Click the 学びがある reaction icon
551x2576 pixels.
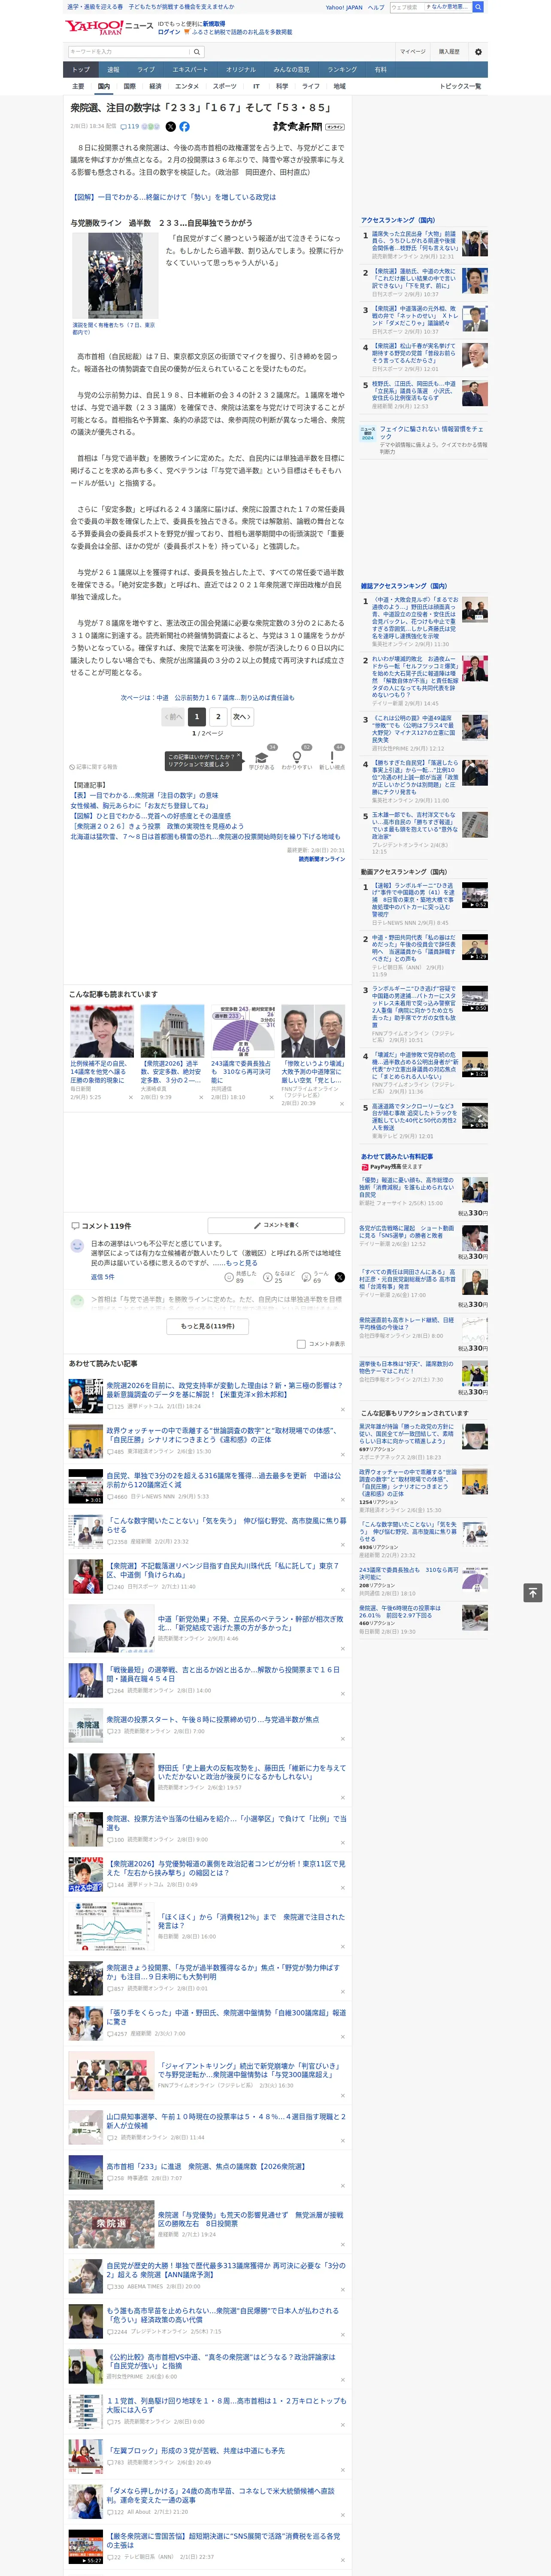(262, 757)
